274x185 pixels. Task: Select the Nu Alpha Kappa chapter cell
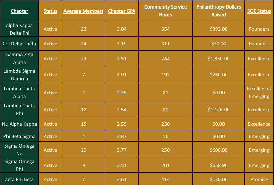pyautogui.click(x=19, y=124)
